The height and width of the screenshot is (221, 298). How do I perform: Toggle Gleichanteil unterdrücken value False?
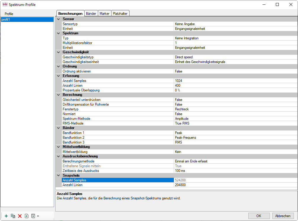point(236,100)
